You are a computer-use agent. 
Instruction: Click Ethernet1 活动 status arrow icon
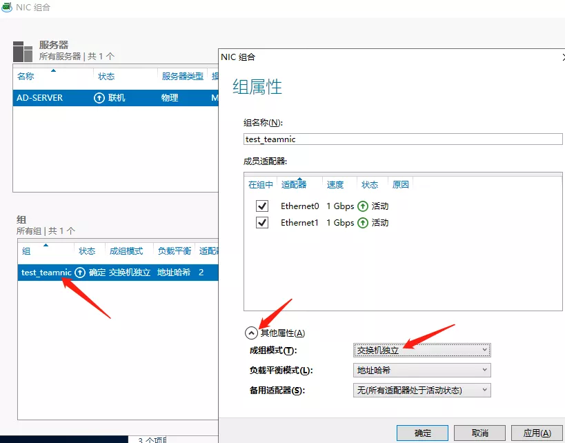coord(363,223)
